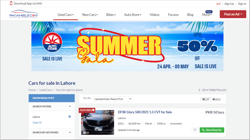
Task: Click the Cars for sale in Lahore heading
Action: point(52,83)
